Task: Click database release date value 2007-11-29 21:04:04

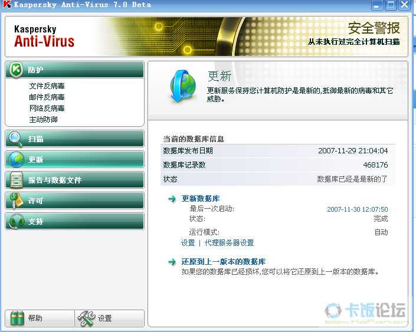Action: tap(353, 151)
